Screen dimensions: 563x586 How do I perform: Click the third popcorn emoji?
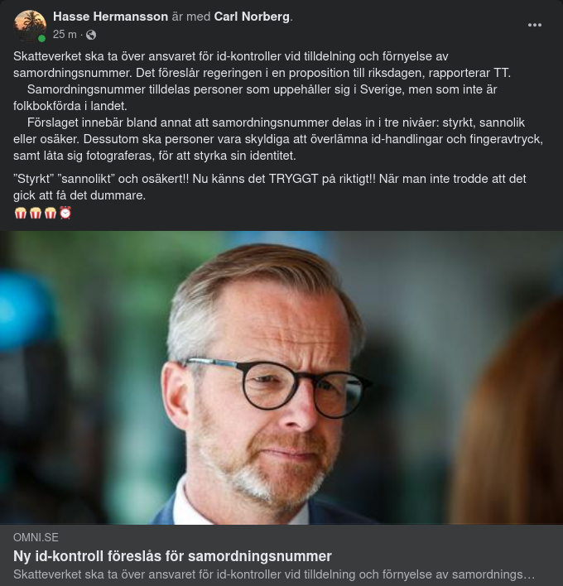pos(51,213)
